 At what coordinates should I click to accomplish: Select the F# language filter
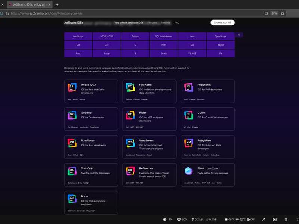(x=221, y=53)
